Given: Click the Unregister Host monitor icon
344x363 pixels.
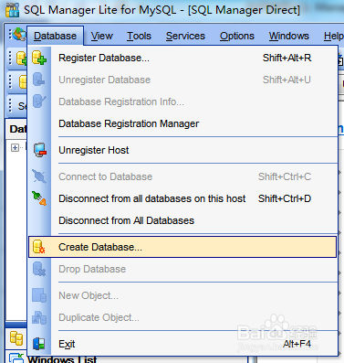Looking at the screenshot, I should point(39,150).
